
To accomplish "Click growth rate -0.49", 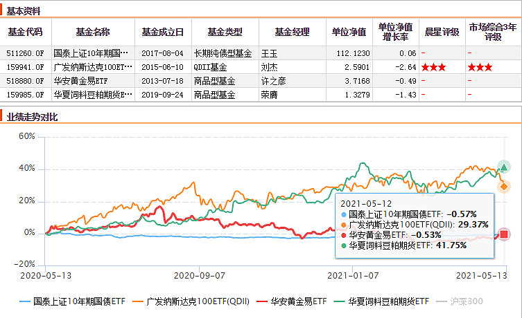I will [x=406, y=81].
